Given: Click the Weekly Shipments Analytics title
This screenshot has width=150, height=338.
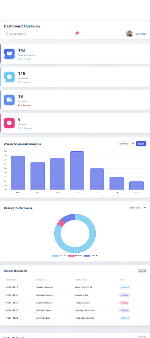Looking at the screenshot, I should [22, 144].
